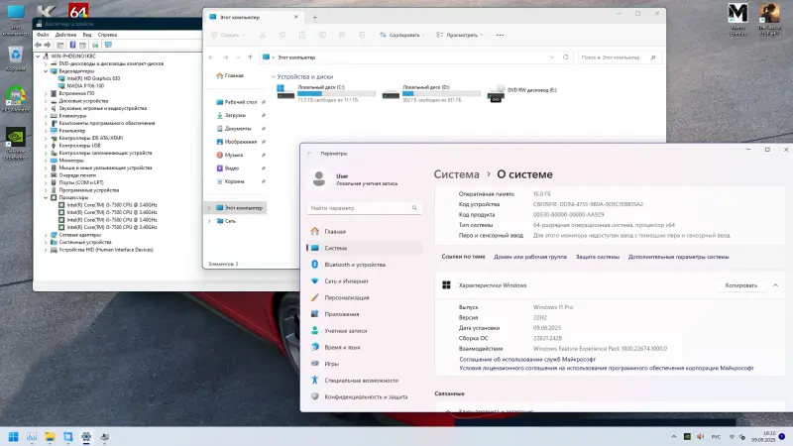Expand the Клавиатуры tree node

click(46, 116)
